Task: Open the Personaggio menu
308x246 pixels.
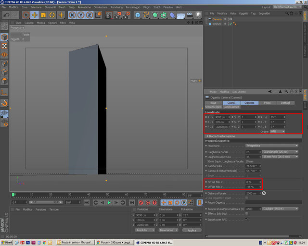Action: (x=133, y=7)
